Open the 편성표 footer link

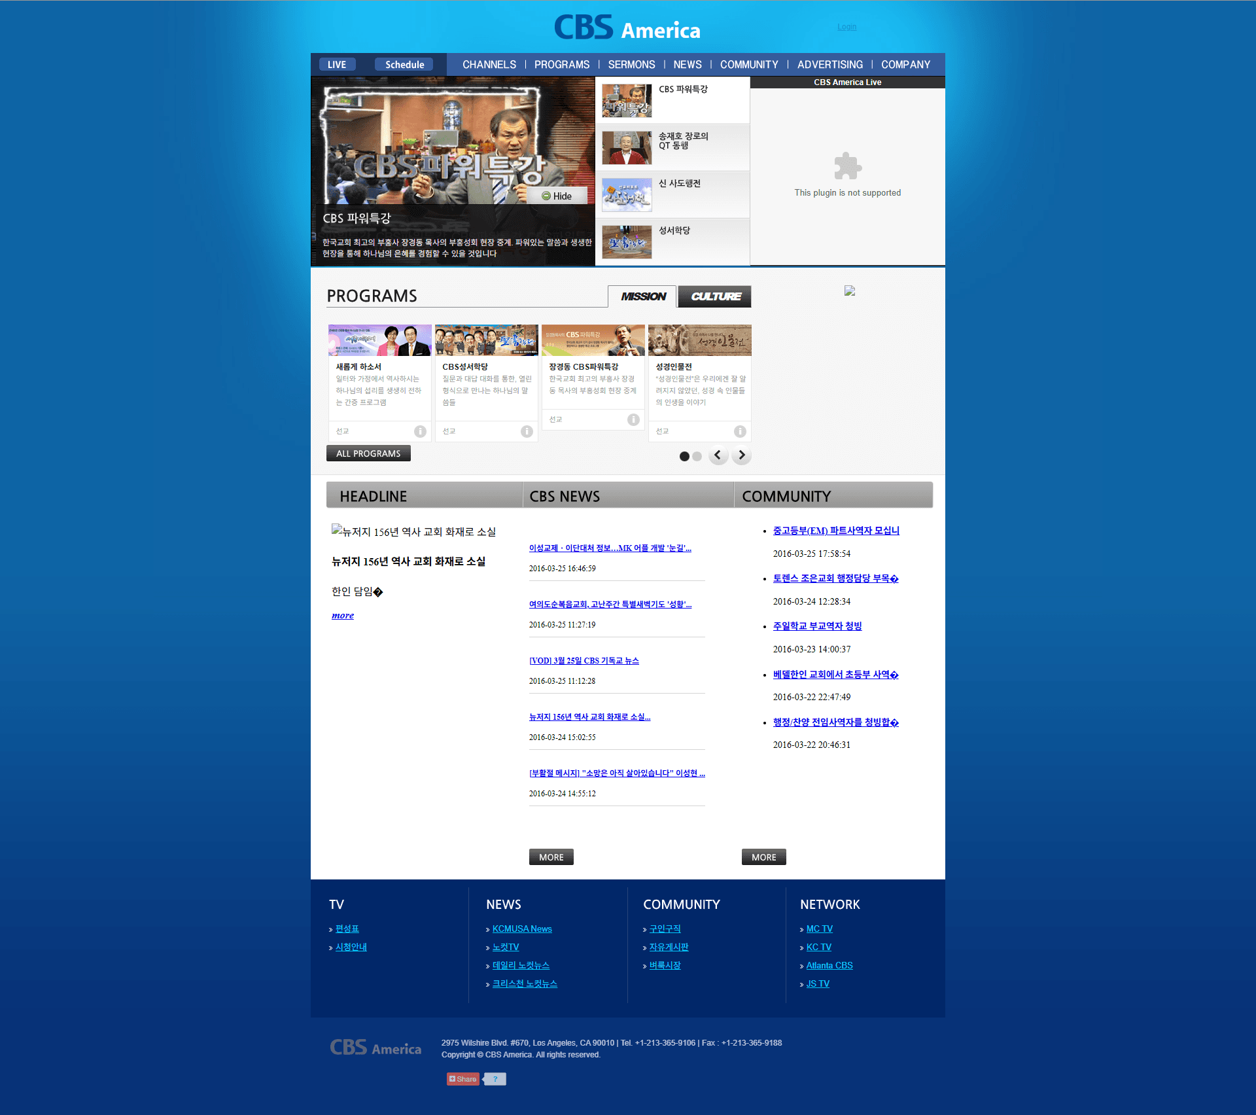coord(347,929)
